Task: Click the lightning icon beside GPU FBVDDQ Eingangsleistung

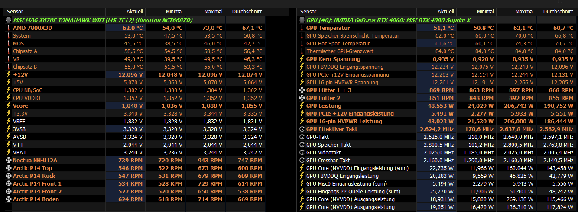Action: click(302, 176)
